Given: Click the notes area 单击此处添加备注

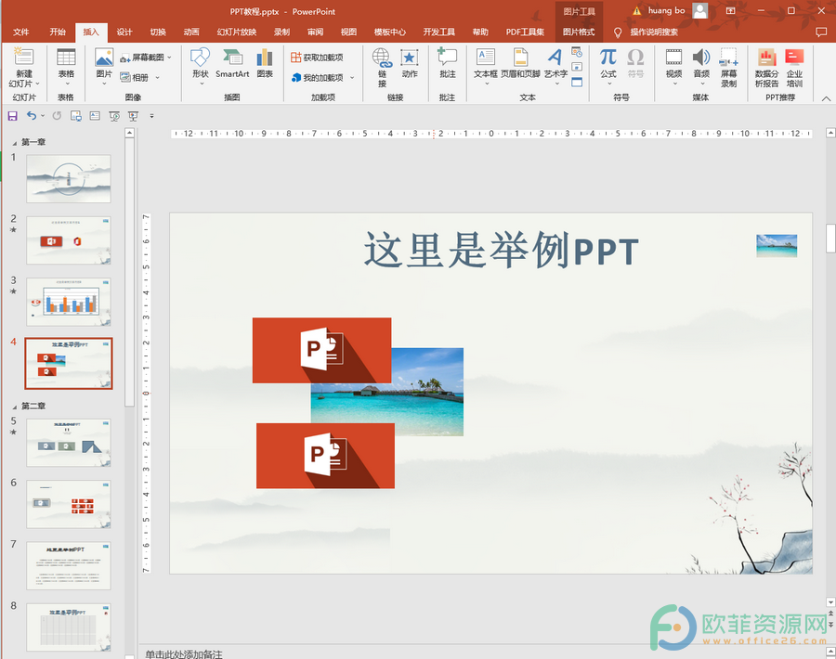Looking at the screenshot, I should pyautogui.click(x=183, y=653).
